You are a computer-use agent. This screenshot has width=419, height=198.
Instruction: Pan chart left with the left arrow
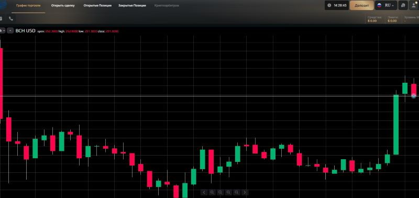coord(204,192)
